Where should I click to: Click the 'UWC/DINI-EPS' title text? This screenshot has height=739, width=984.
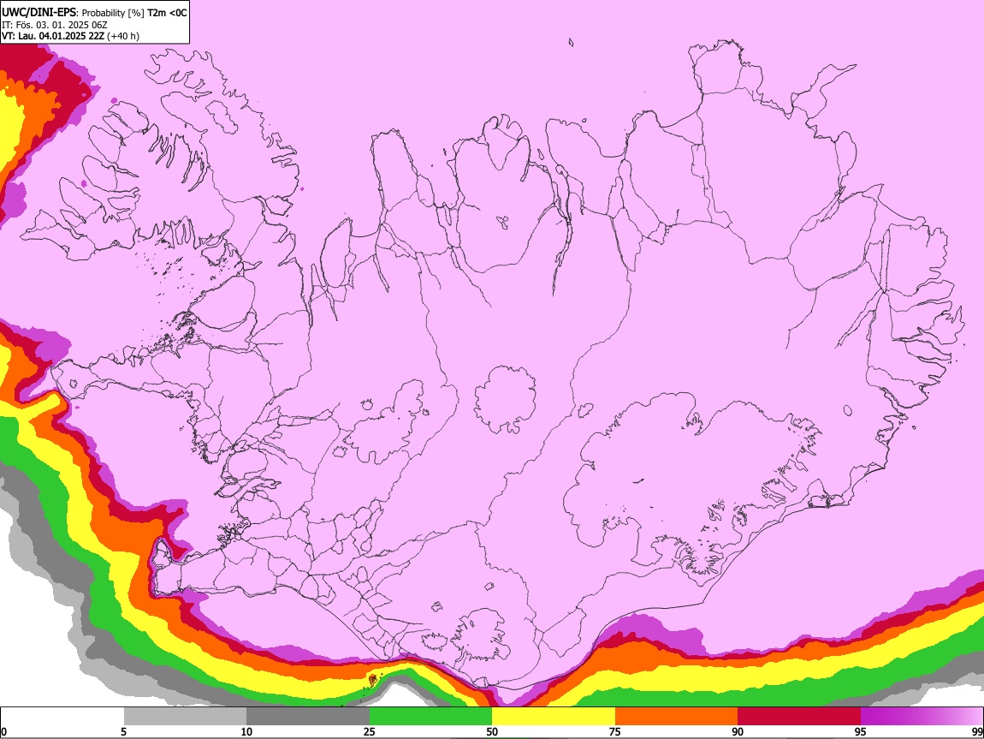pos(40,13)
